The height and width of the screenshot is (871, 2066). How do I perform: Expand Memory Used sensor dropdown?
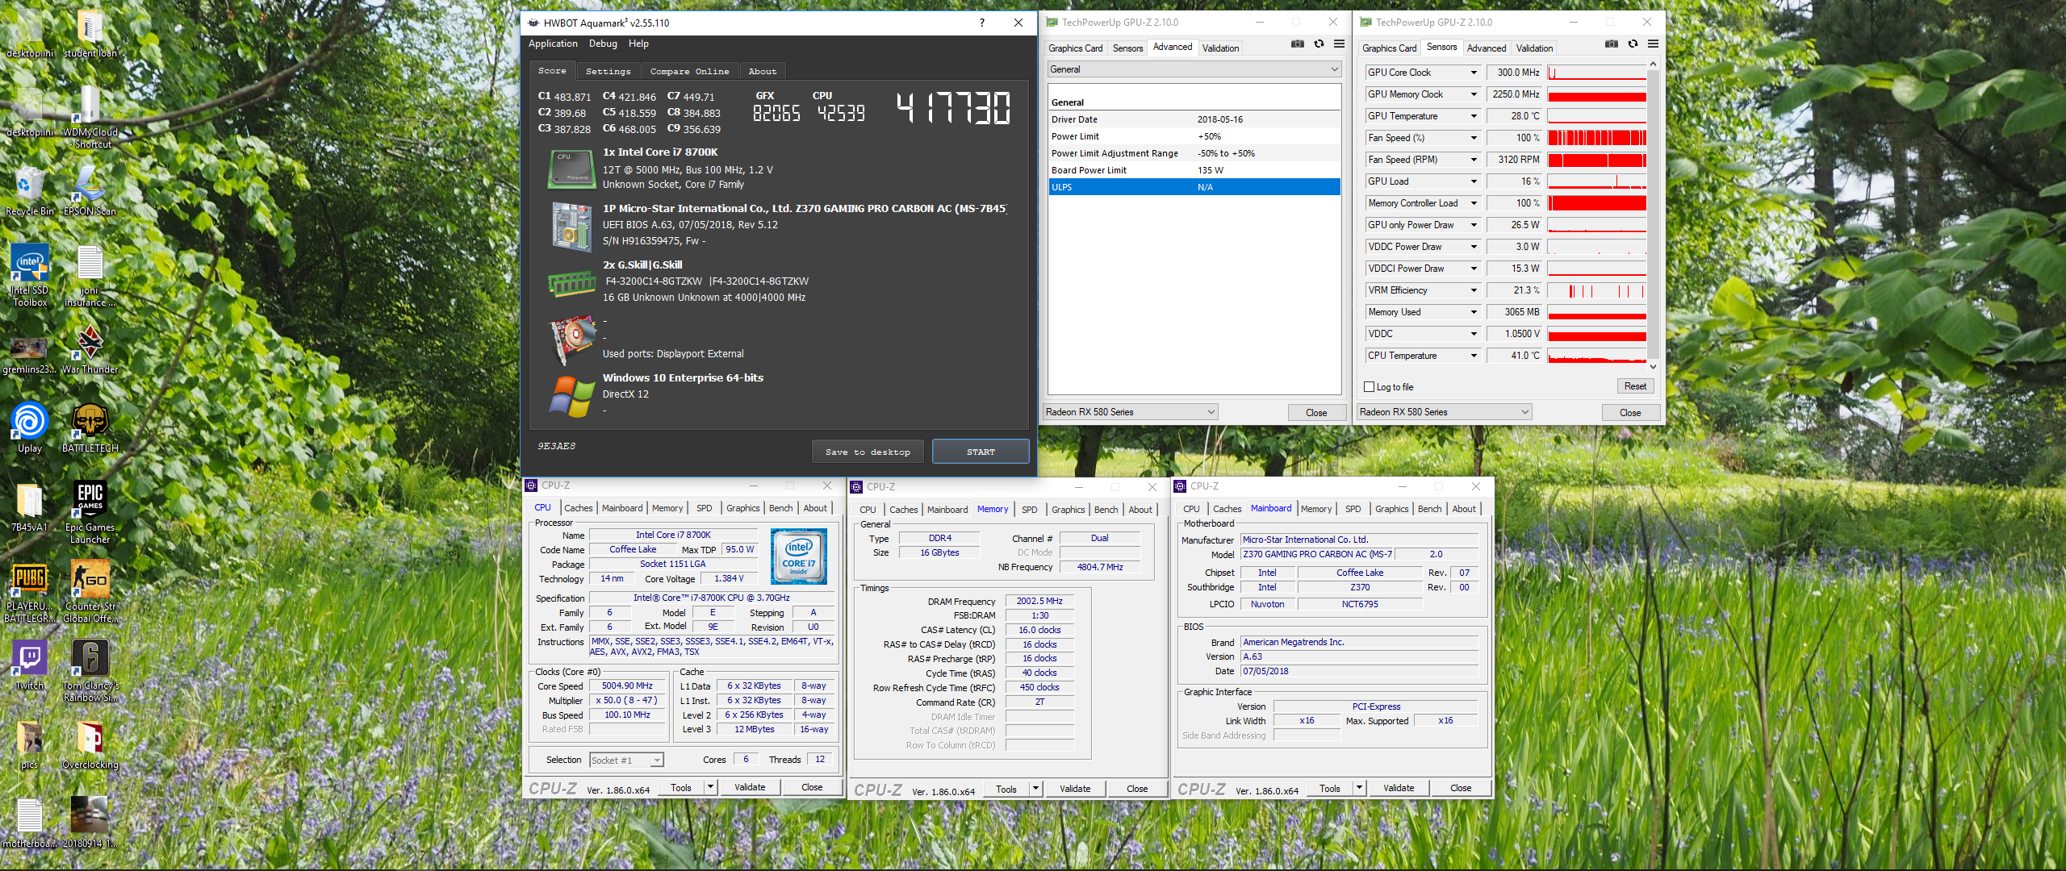pyautogui.click(x=1474, y=312)
